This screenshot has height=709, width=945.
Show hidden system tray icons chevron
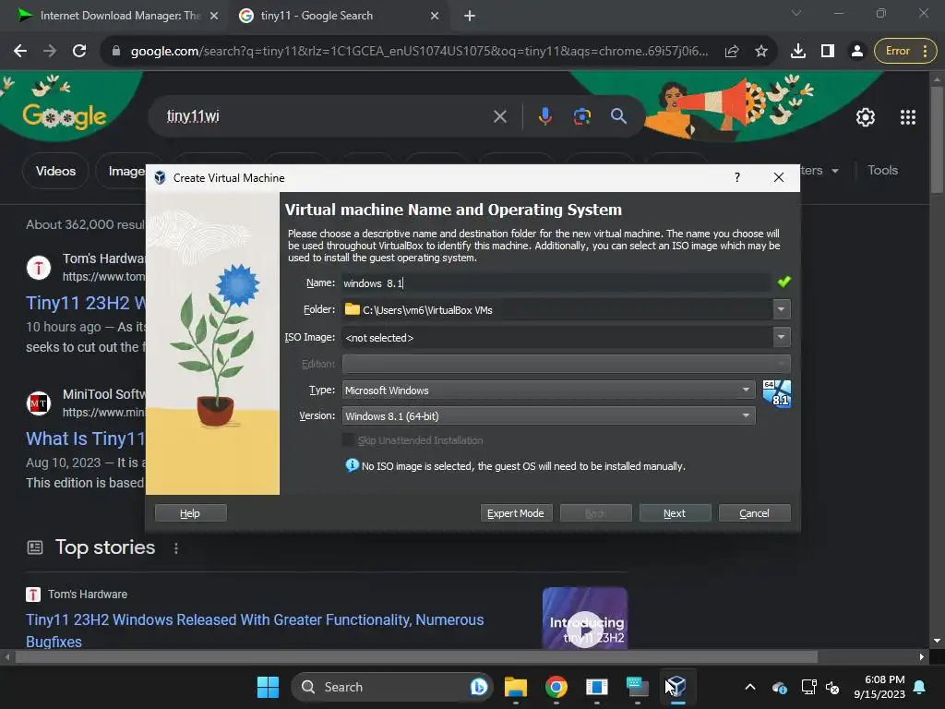point(749,687)
